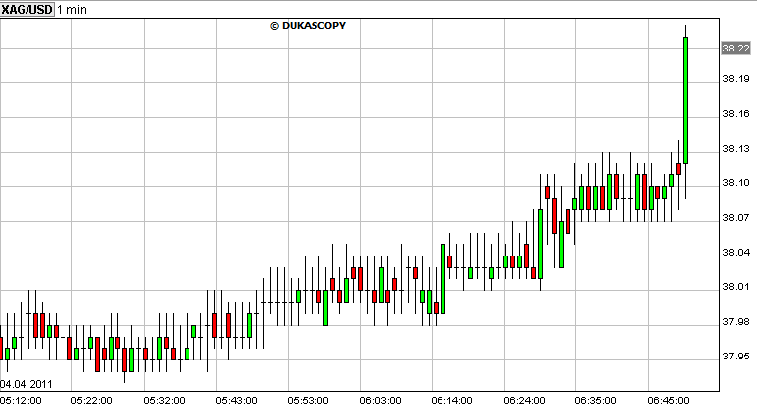Click the 37.95 price axis label
Viewport: 757px width, 409px height.
click(x=736, y=356)
